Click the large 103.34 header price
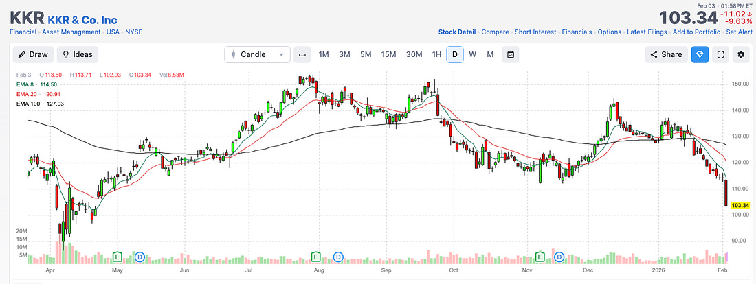756x284 pixels. 689,19
